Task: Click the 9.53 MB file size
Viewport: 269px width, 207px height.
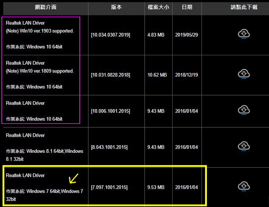Action: [156, 187]
